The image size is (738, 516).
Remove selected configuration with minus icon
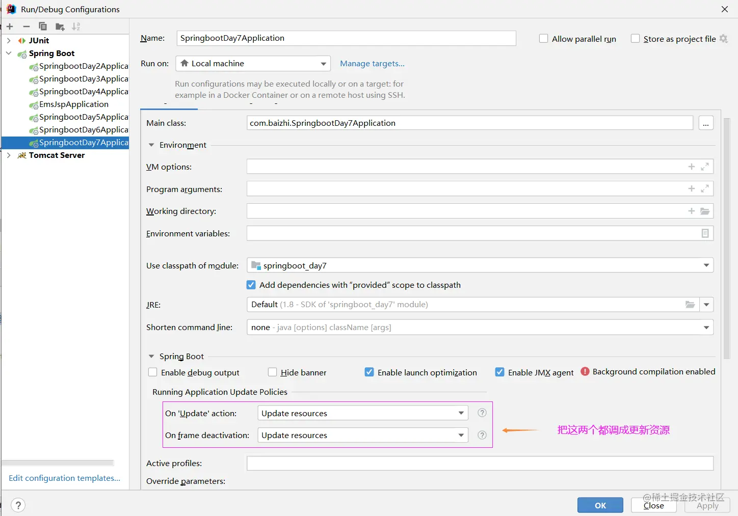(27, 26)
